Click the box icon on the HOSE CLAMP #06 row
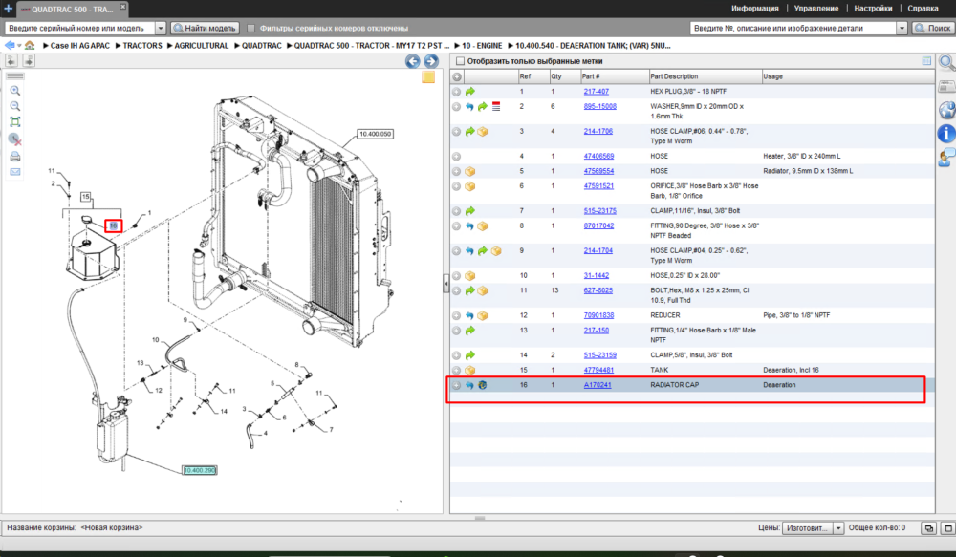The image size is (956, 557). (x=483, y=132)
